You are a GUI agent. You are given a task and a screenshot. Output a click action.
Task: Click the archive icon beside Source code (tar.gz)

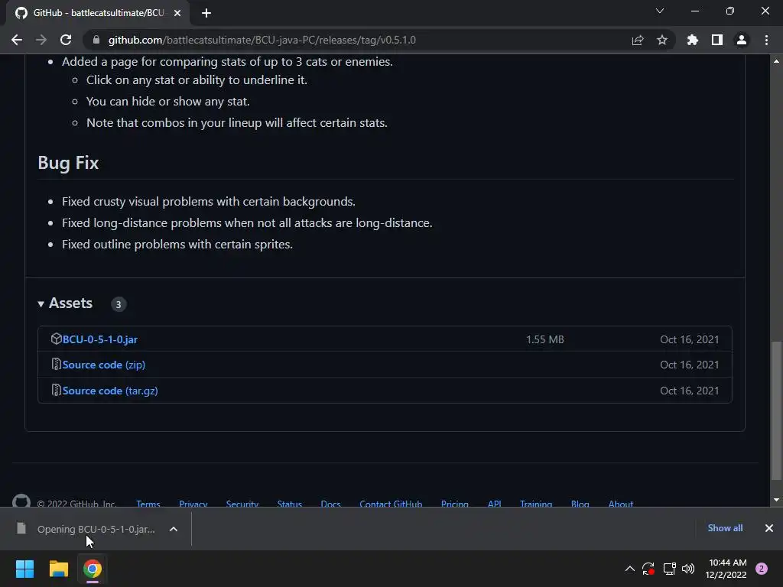[57, 391]
